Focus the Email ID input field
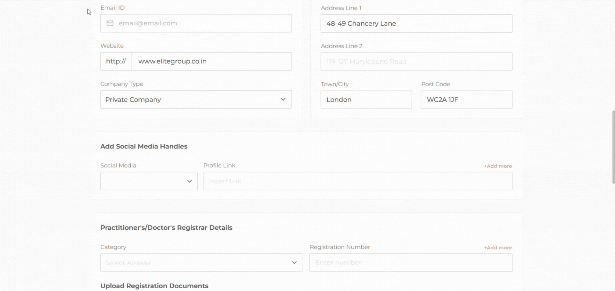The width and height of the screenshot is (615, 291). (203, 23)
